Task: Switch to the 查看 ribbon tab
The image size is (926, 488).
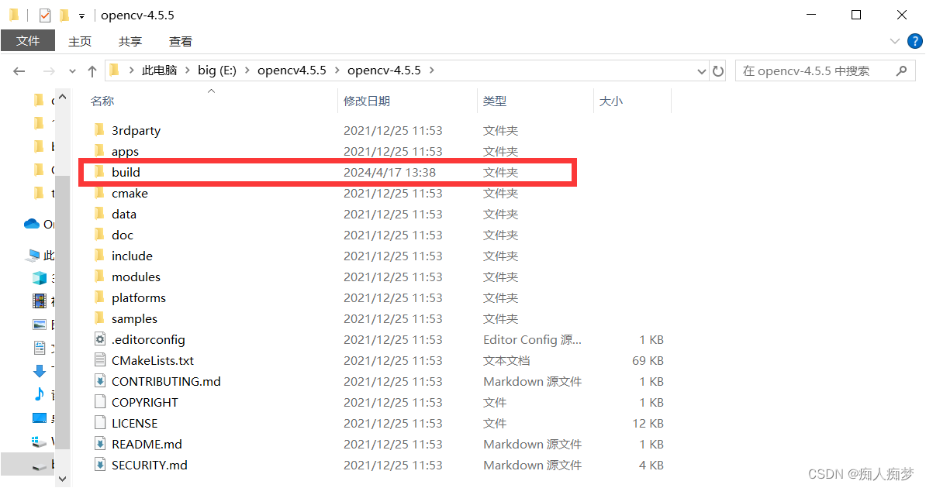Action: tap(180, 41)
